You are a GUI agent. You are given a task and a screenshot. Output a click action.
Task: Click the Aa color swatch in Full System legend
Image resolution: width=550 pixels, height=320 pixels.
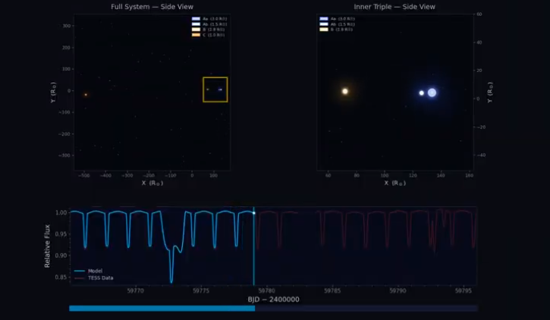click(195, 19)
